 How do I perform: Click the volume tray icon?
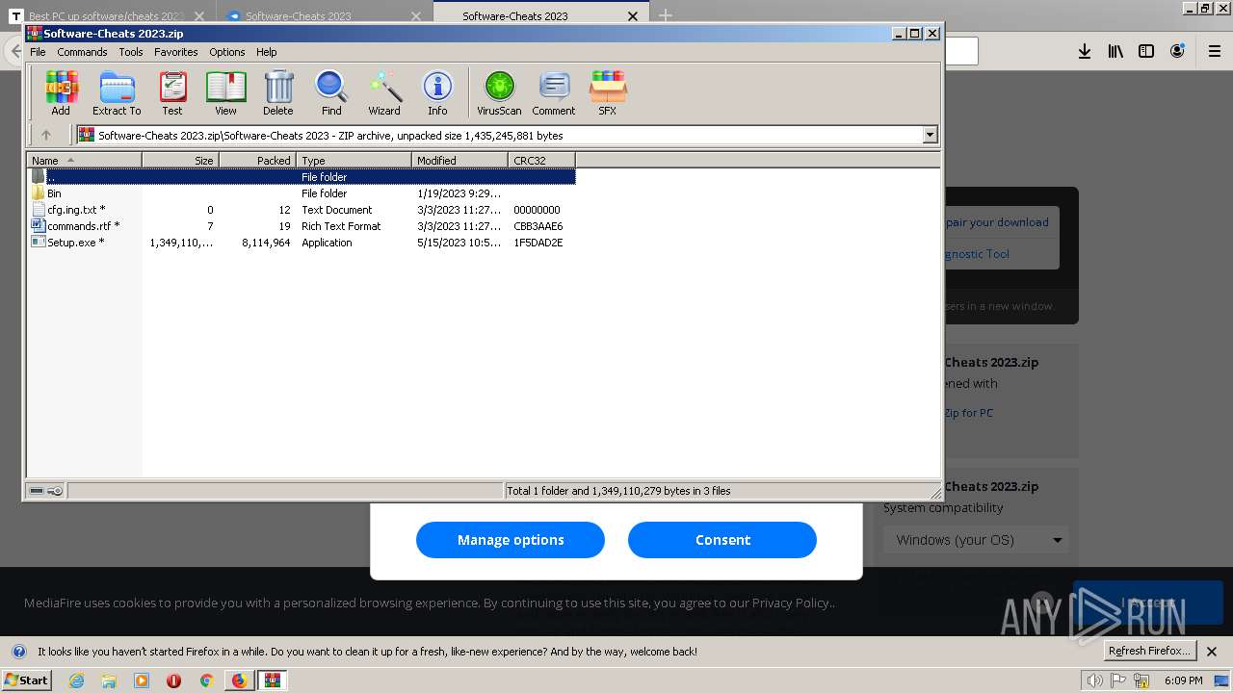(x=1094, y=680)
